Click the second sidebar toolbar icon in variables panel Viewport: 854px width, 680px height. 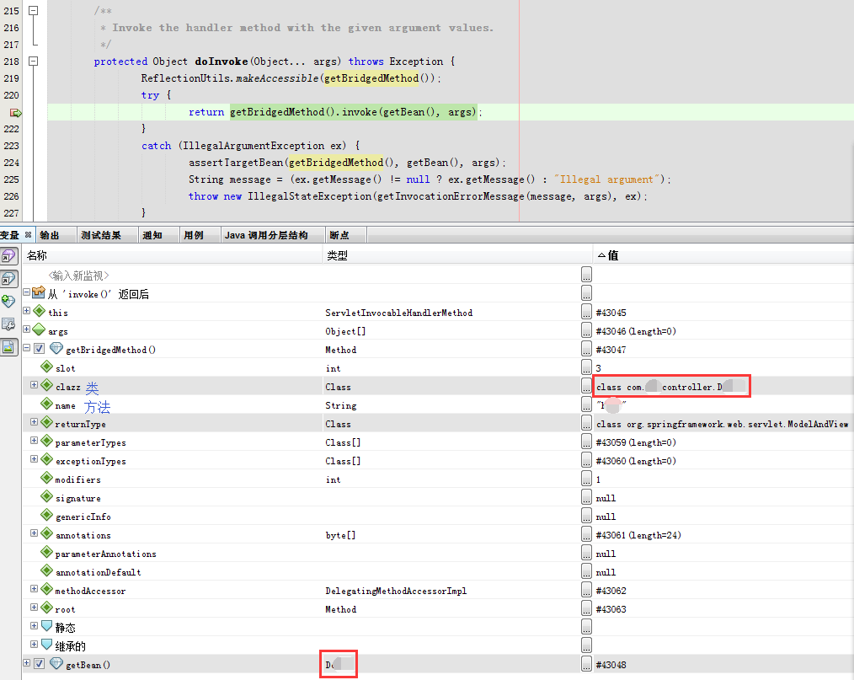pyautogui.click(x=8, y=279)
